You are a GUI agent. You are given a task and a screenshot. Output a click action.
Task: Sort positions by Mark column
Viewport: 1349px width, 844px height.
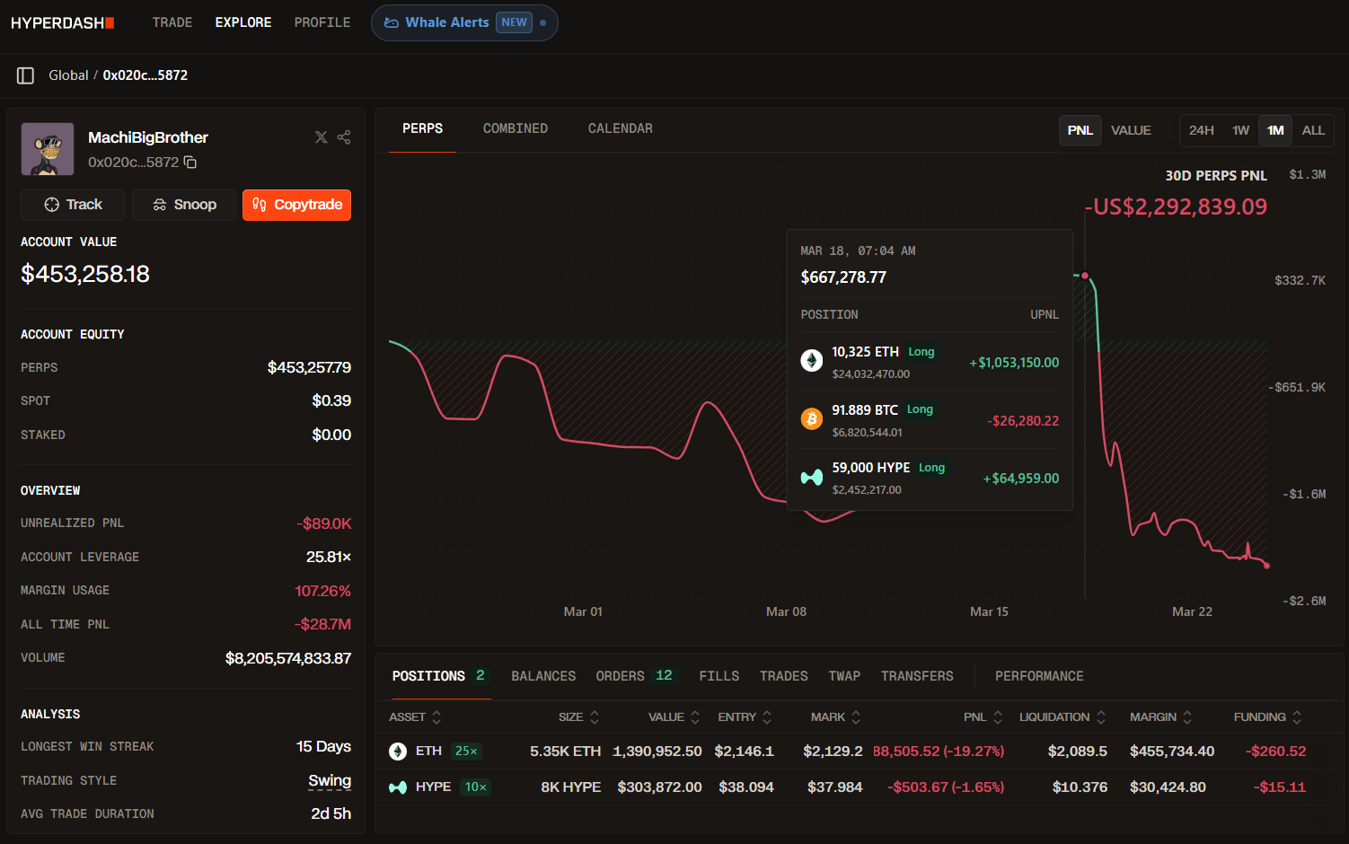tap(836, 717)
